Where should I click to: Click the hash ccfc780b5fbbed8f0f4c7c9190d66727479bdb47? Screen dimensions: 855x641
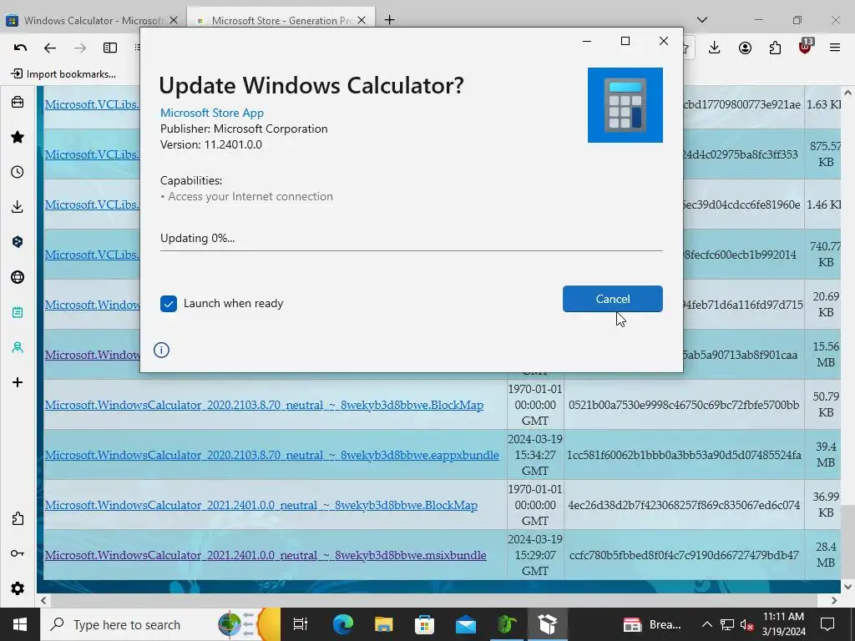pos(684,555)
